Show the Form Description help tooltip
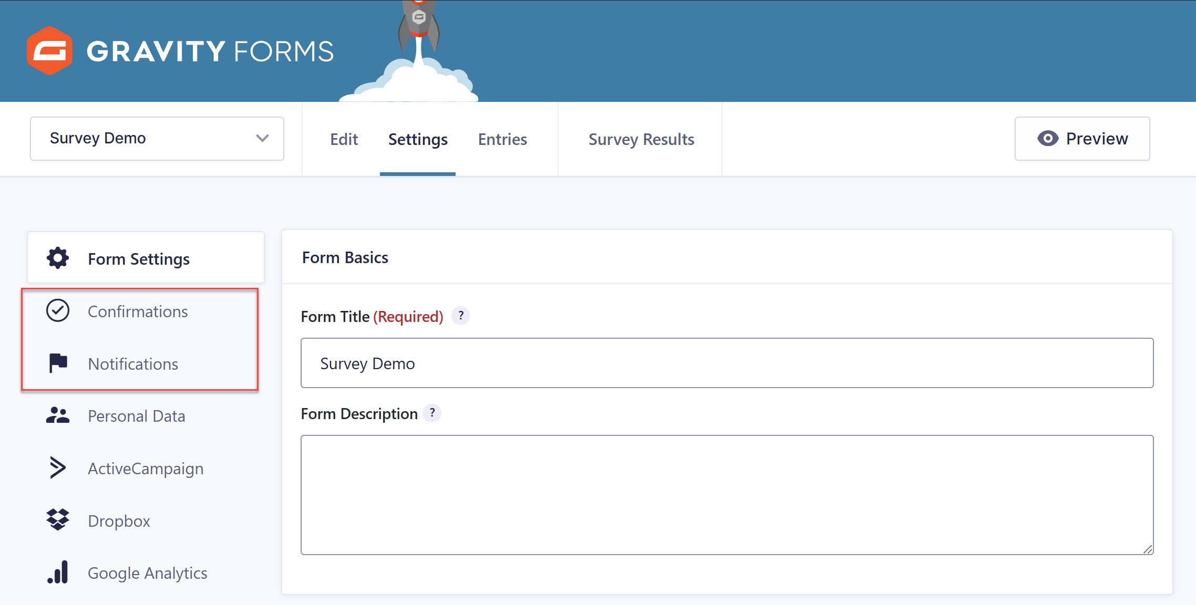The height and width of the screenshot is (605, 1196). (432, 413)
